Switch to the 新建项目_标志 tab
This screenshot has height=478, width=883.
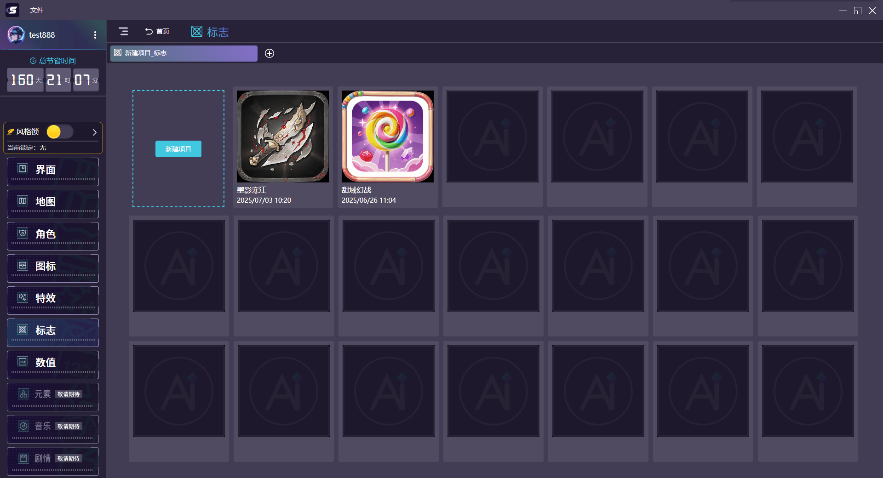(x=184, y=53)
